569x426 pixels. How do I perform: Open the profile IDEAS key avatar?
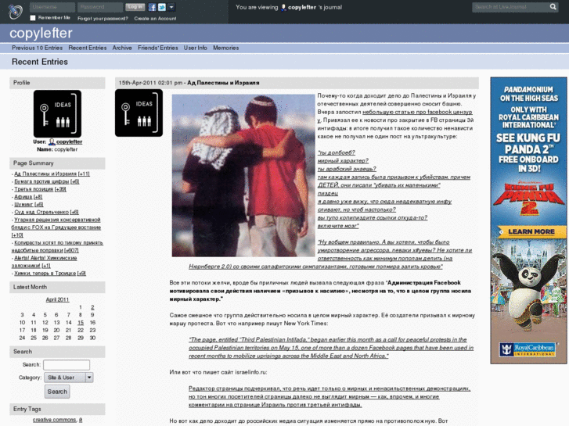coord(57,114)
